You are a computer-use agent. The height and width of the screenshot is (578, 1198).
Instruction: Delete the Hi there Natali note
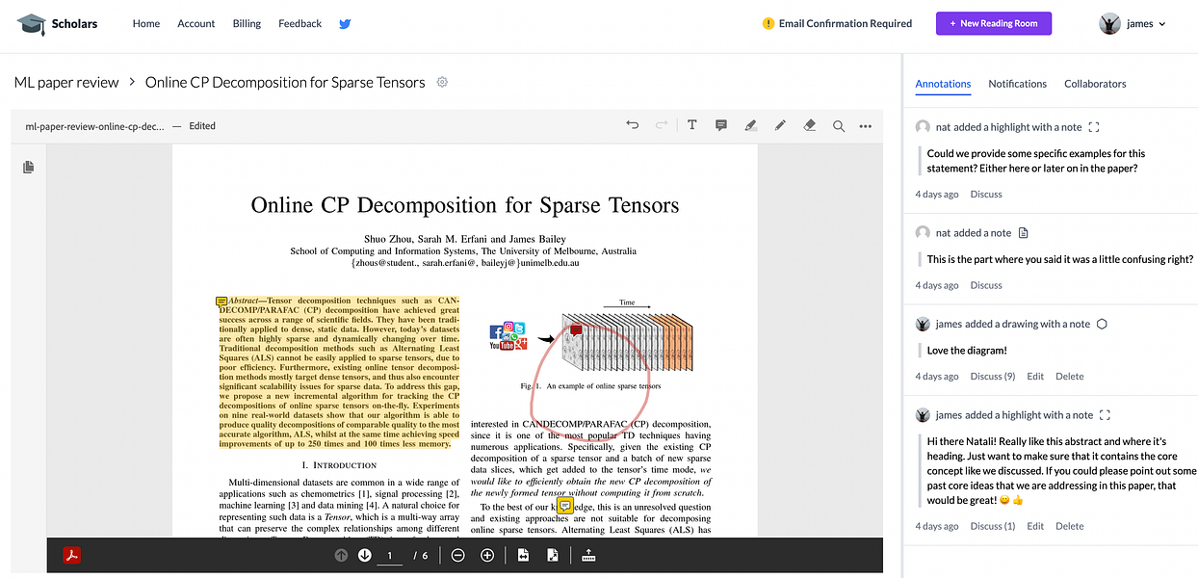(x=1070, y=526)
